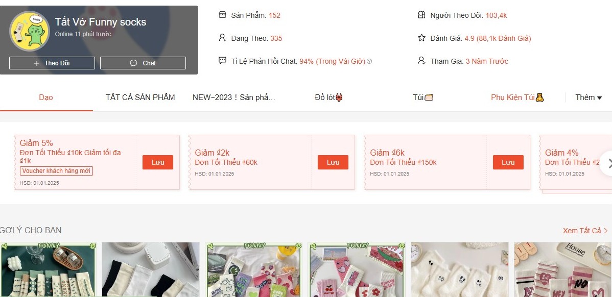Switch to TẤT CẢ SẢN PHẨM tab
612x297 pixels.
tap(140, 97)
